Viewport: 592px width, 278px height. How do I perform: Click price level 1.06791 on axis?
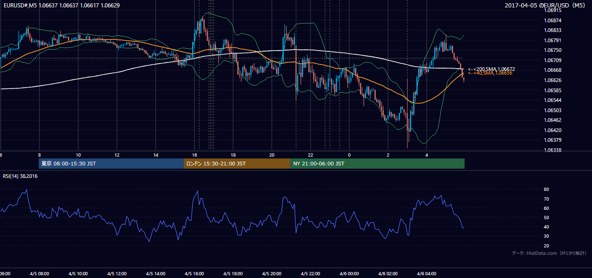click(x=552, y=40)
